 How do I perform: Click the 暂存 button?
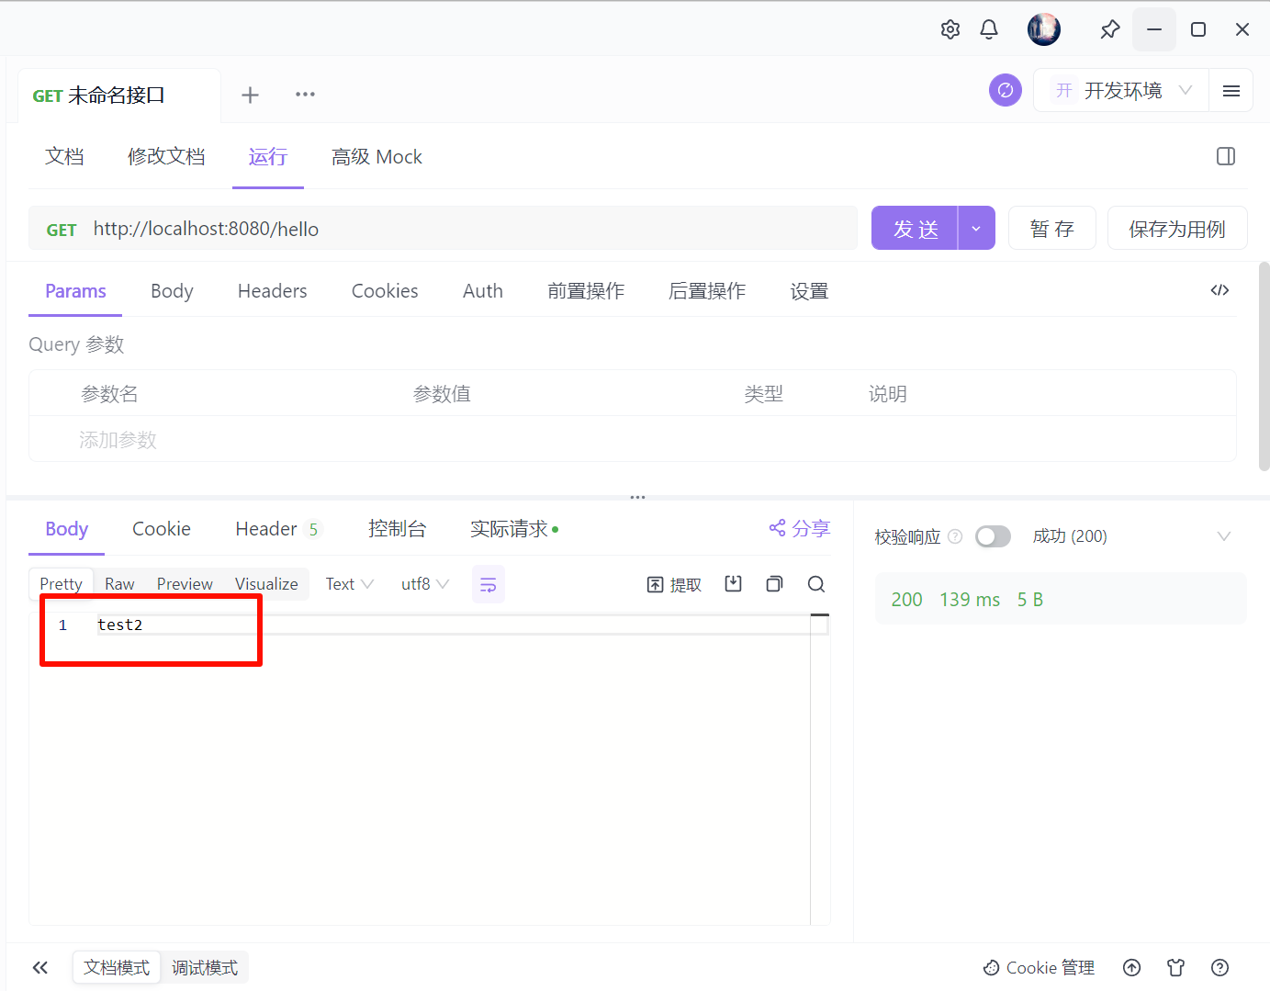point(1052,228)
